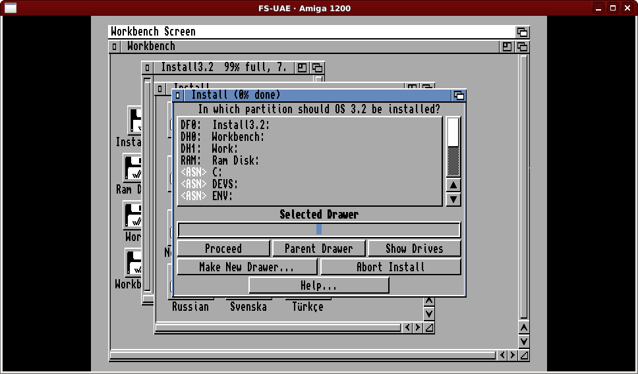Click the Ram Disk icon on Workbench

coord(133,167)
